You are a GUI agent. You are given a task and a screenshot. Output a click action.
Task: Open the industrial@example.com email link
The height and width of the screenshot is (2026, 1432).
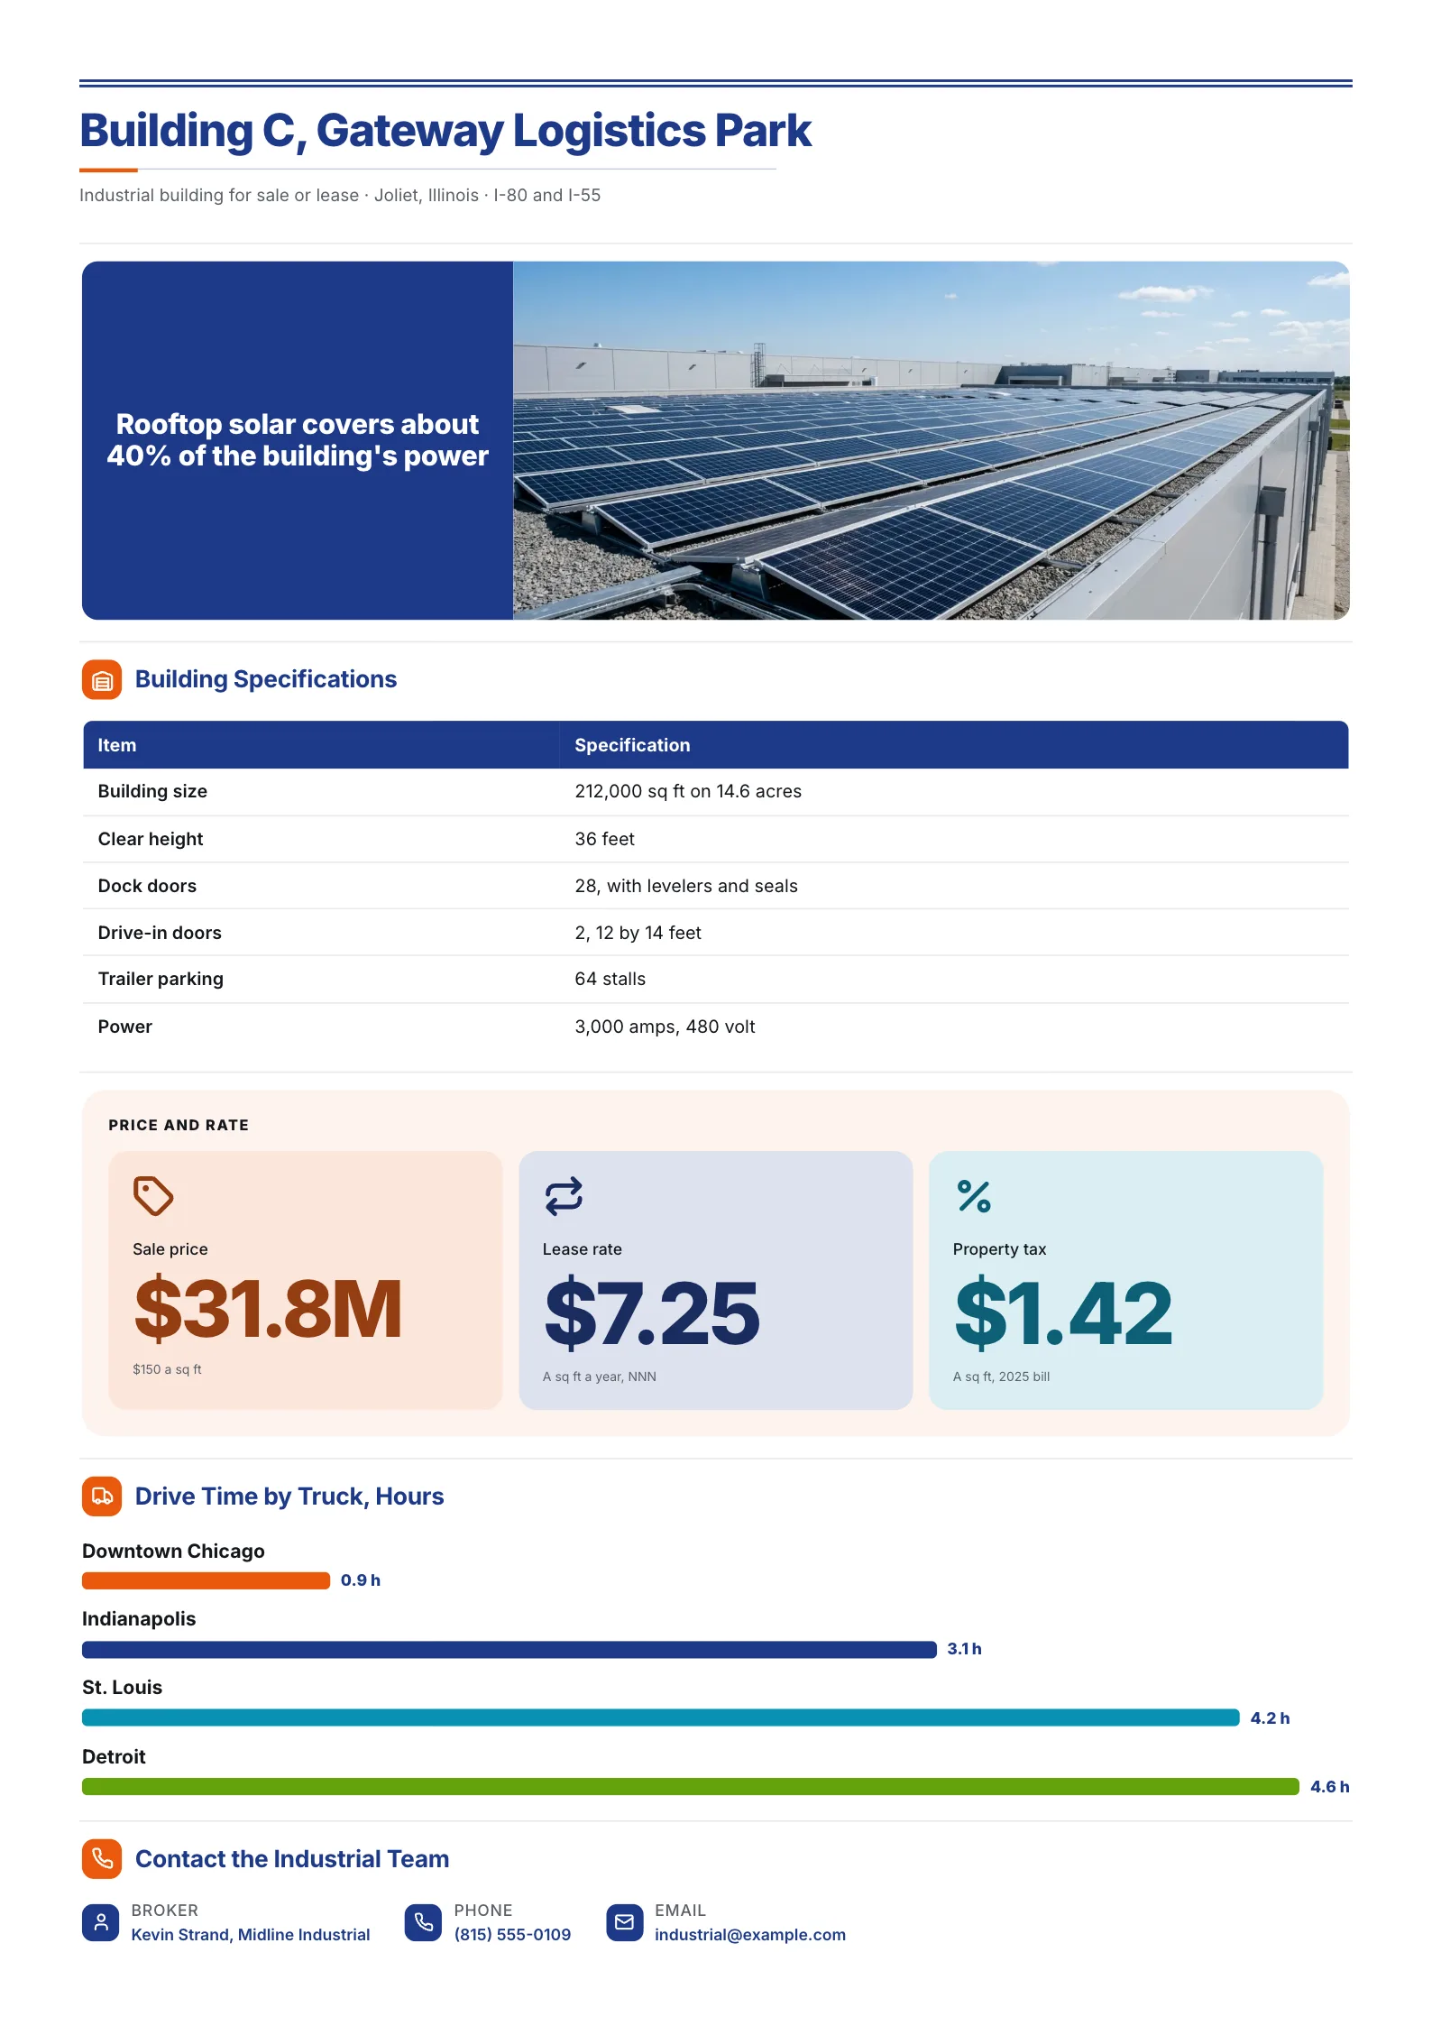(749, 1934)
